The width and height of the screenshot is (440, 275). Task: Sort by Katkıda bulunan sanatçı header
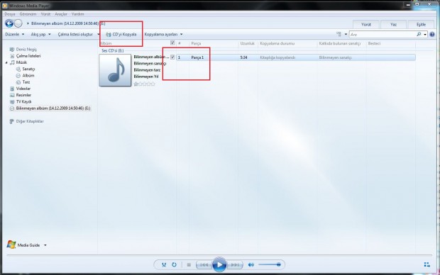(339, 43)
